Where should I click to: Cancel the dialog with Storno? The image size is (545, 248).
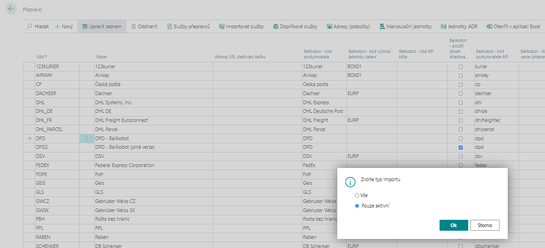point(485,225)
